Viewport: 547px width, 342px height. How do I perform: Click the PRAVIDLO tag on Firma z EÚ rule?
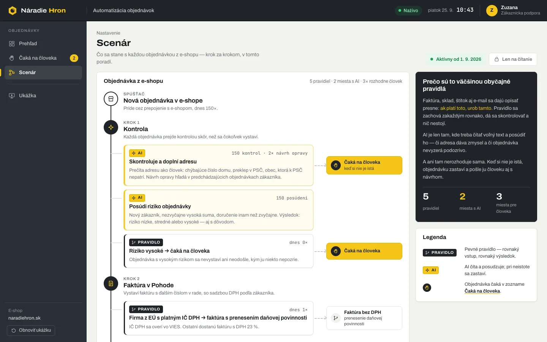(146, 309)
